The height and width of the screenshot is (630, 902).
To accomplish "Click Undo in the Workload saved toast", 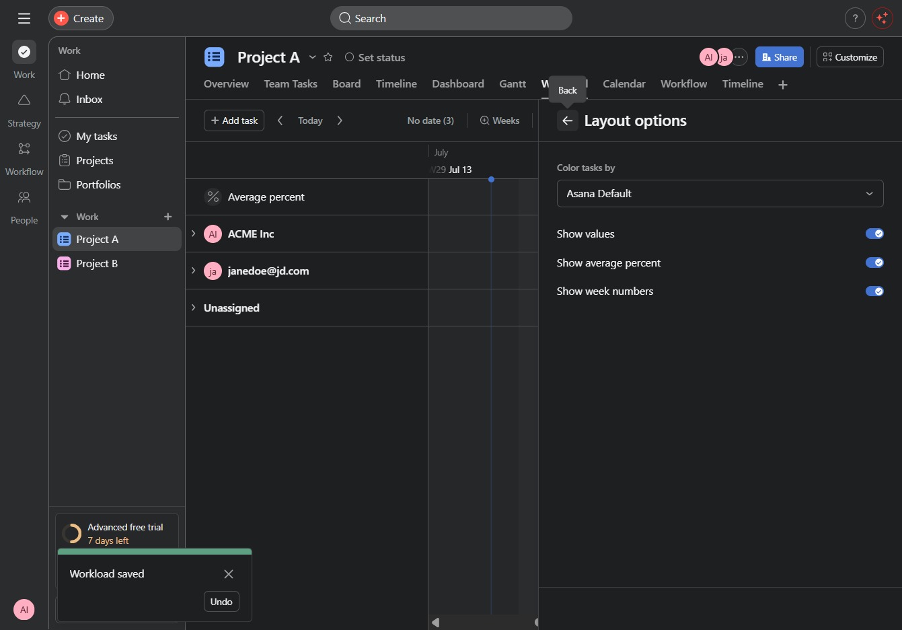I will [x=221, y=602].
